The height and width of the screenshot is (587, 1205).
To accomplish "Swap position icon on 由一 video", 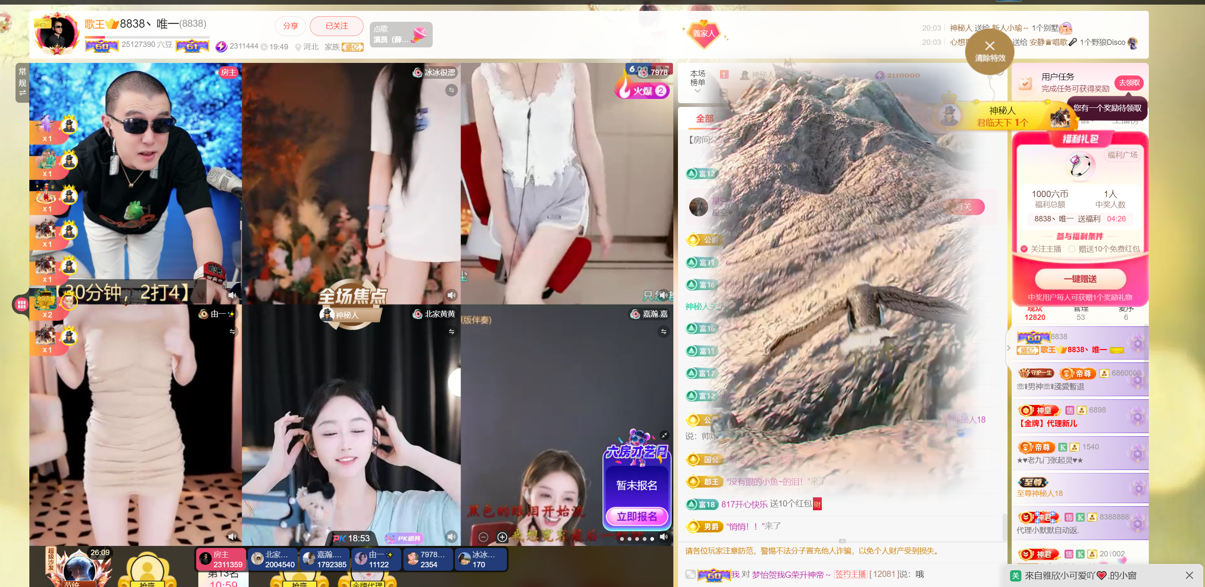I will [x=232, y=331].
